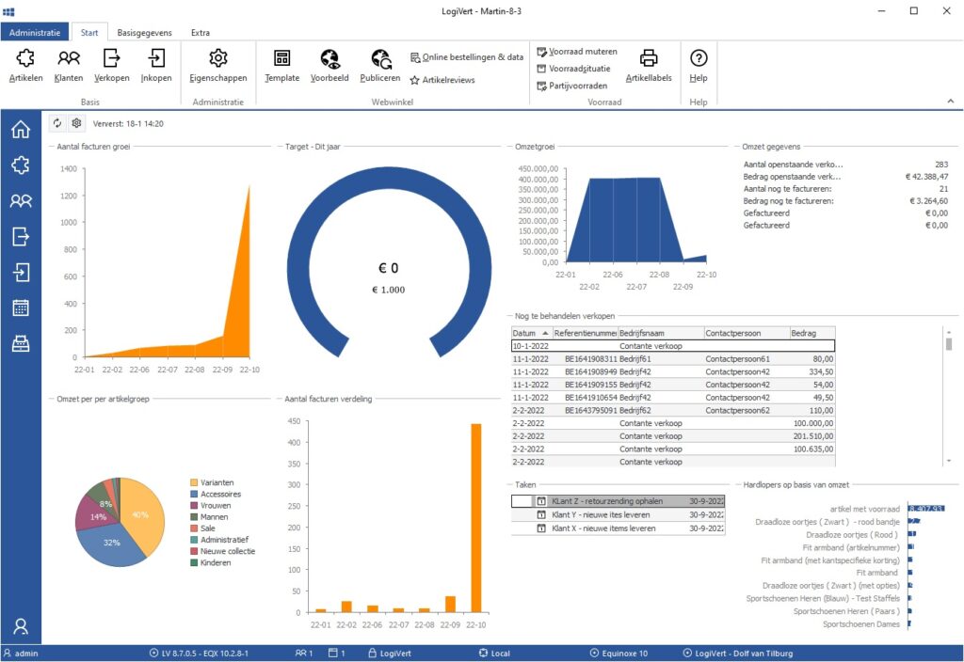The image size is (964, 662).
Task: Switch to the Basisgegevens tab
Action: pos(144,33)
